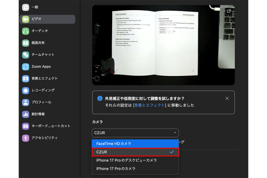Open キーボードショートカット settings in sidebar

tap(51, 126)
